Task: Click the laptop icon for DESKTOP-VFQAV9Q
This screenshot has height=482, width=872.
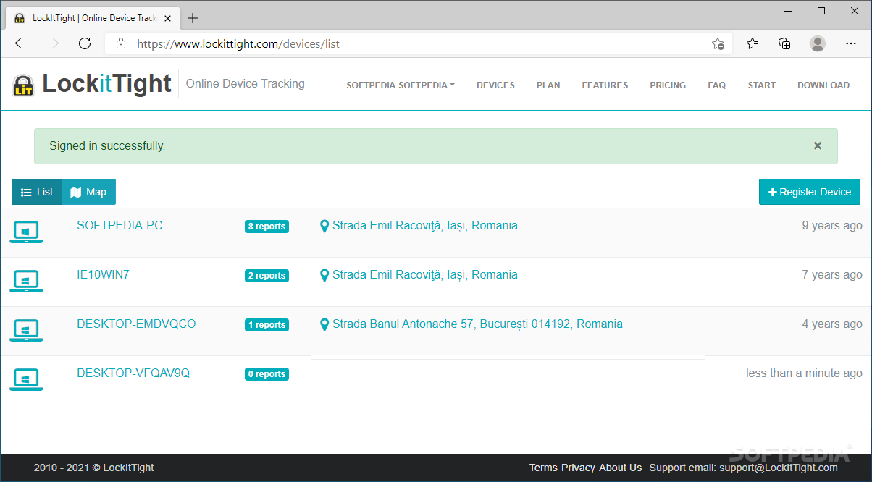Action: pyautogui.click(x=26, y=380)
